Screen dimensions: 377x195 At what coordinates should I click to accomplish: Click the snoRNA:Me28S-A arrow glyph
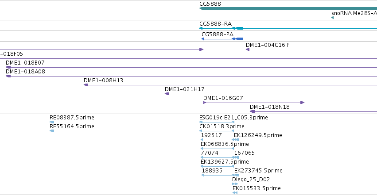333,18
